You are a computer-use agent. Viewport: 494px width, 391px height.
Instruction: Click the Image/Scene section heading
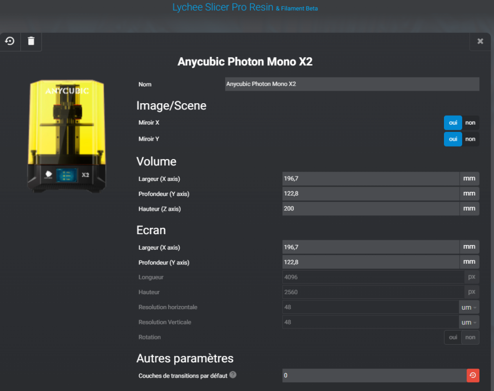(x=171, y=106)
